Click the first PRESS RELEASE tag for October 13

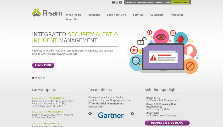tap(56, 98)
